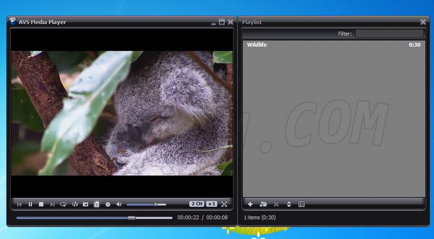Open the x1 playback speed selector
Screen dimensions: 434x239
[x=212, y=204]
